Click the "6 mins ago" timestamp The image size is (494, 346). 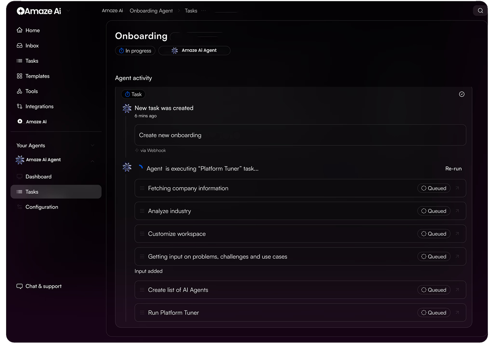(x=146, y=116)
